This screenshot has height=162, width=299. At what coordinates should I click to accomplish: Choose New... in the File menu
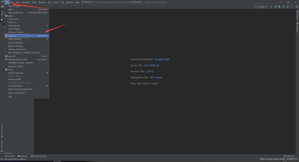pyautogui.click(x=27, y=9)
